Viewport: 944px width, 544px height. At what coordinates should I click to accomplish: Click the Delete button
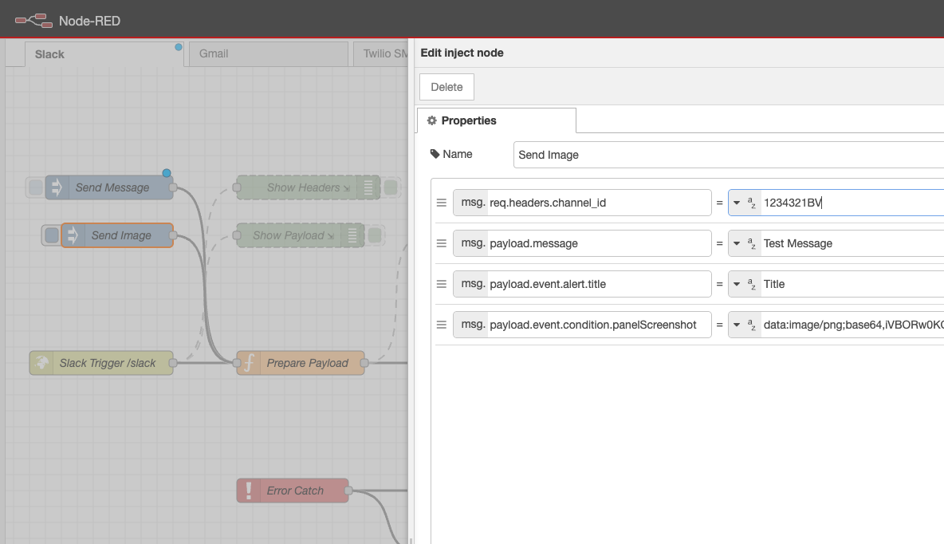tap(446, 87)
